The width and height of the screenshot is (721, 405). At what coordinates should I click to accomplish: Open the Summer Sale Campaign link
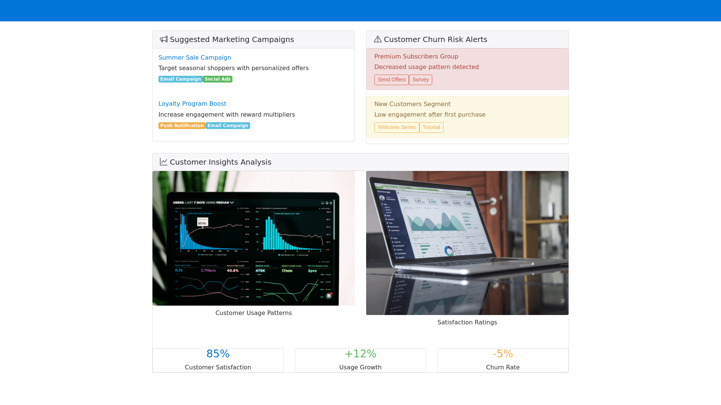tap(195, 57)
